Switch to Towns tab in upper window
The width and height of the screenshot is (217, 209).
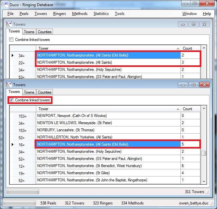coord(29,32)
